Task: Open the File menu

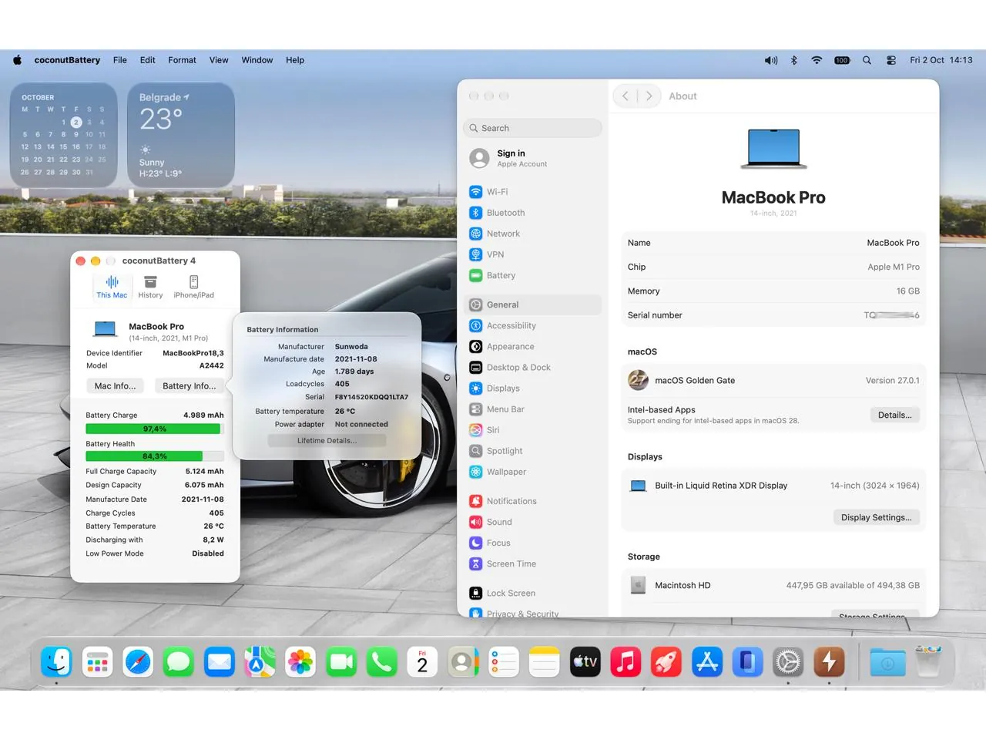Action: coord(120,60)
